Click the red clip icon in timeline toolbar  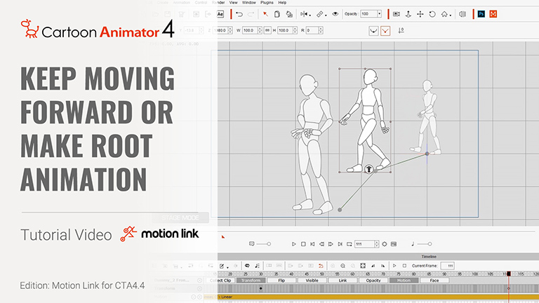click(321, 266)
